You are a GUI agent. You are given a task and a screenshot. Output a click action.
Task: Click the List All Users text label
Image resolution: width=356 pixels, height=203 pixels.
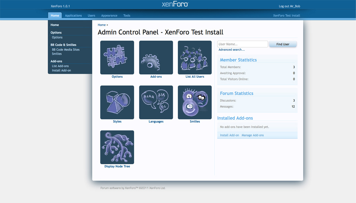click(195, 77)
